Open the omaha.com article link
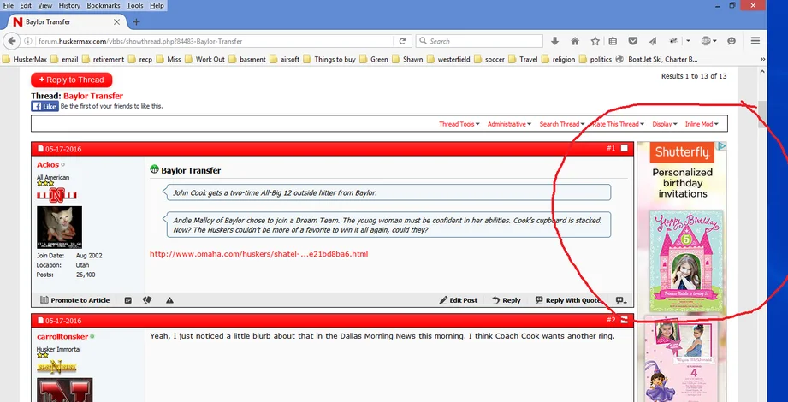Image resolution: width=788 pixels, height=402 pixels. (258, 254)
